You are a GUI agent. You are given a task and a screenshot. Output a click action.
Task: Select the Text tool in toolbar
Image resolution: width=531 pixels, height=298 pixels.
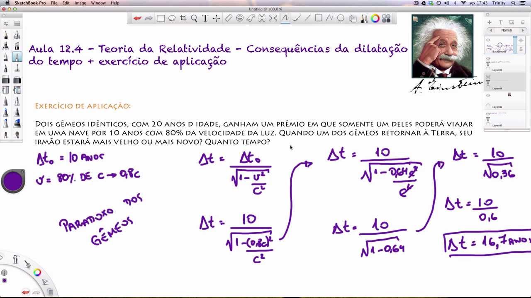click(205, 18)
